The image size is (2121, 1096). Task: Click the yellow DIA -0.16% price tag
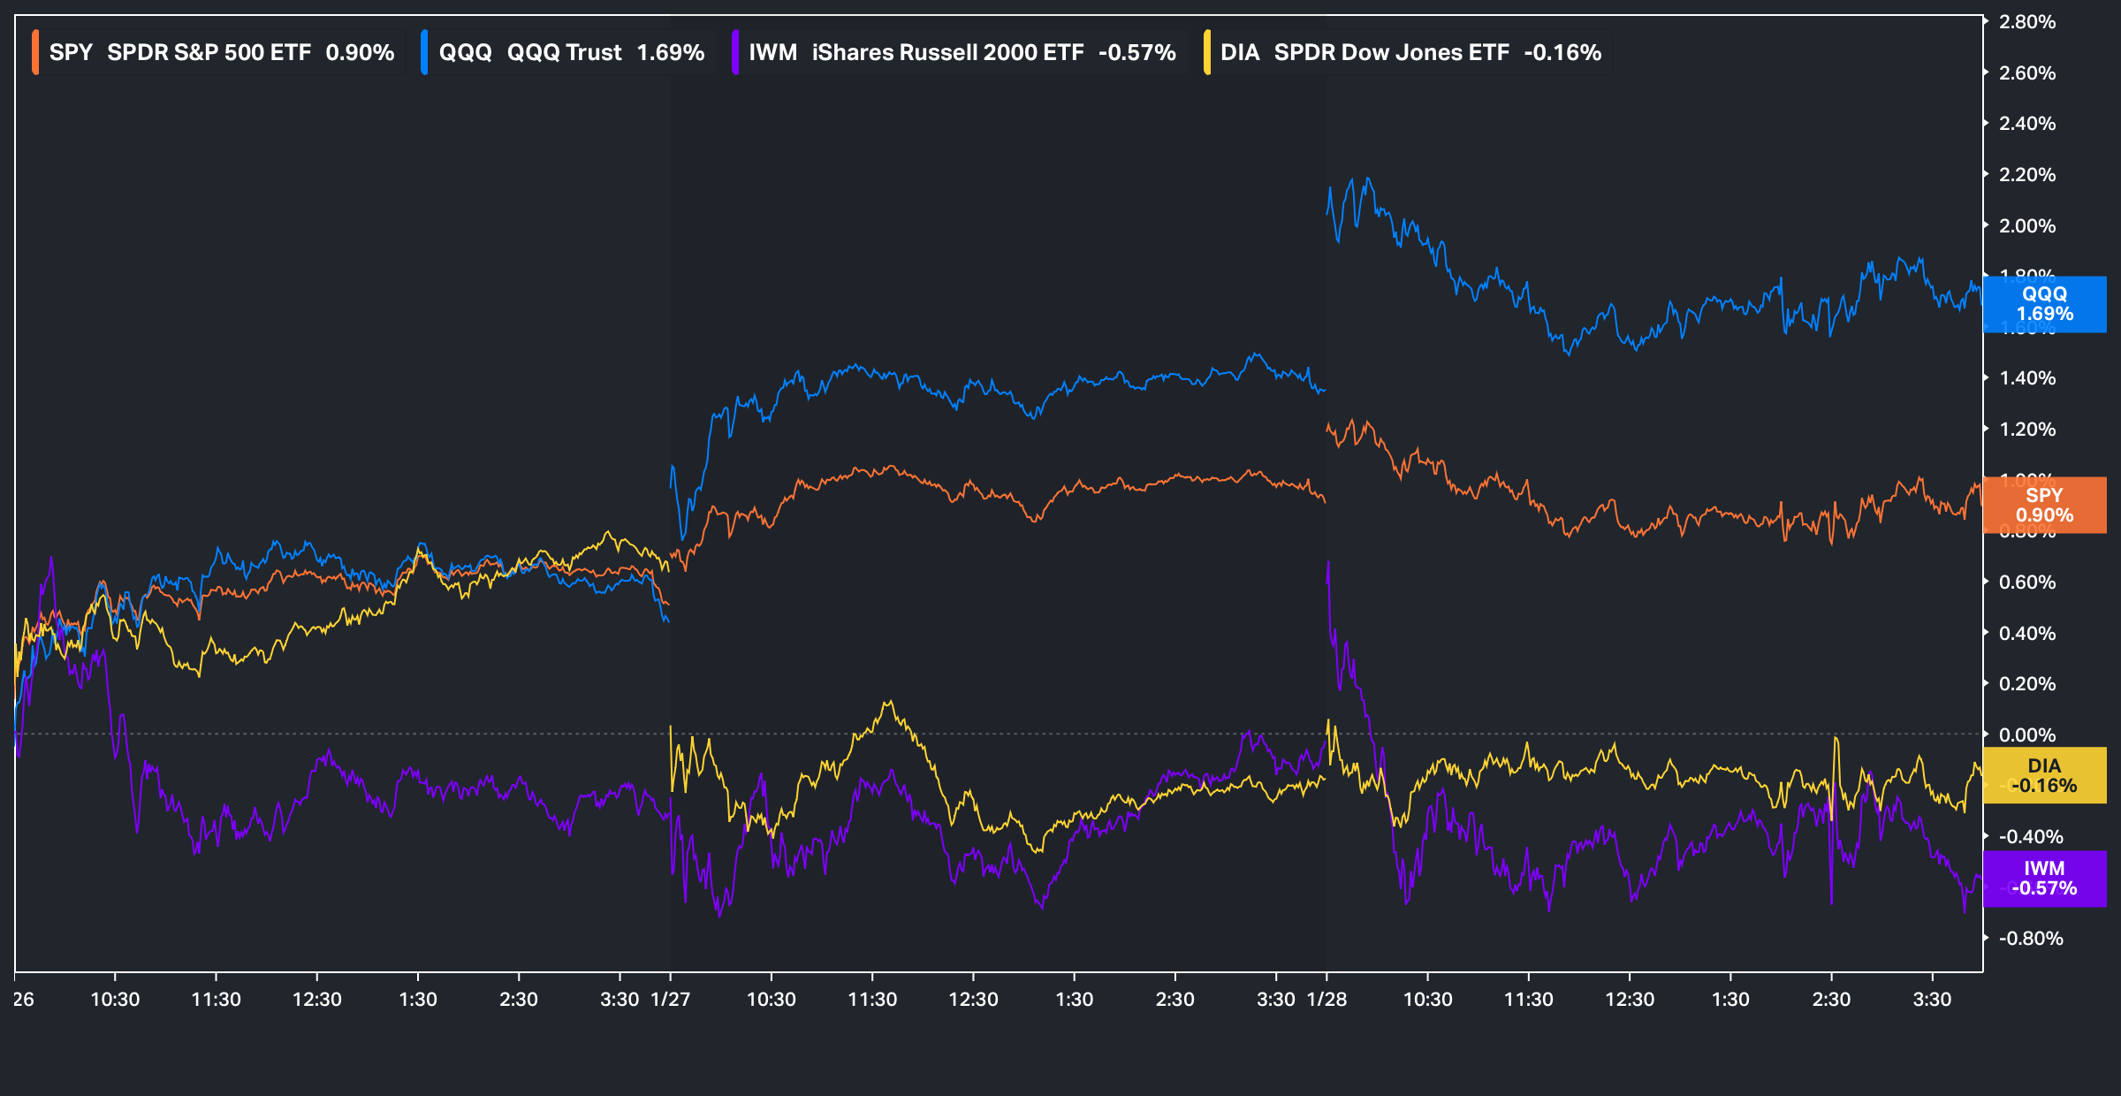click(x=2044, y=776)
